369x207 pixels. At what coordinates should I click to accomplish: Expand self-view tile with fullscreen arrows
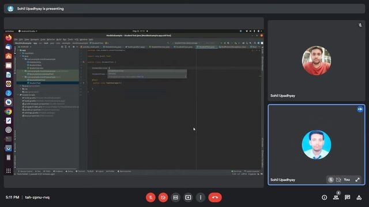357,180
